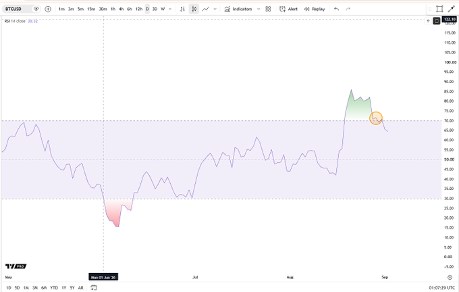Select the 1m timeframe
The image size is (459, 292).
[61, 9]
